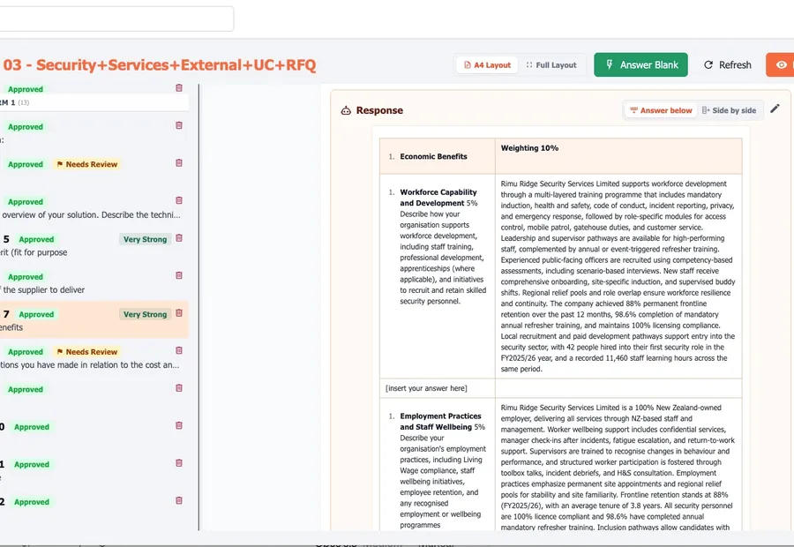Select row 2 Approved item
794x547 pixels.
click(x=94, y=507)
